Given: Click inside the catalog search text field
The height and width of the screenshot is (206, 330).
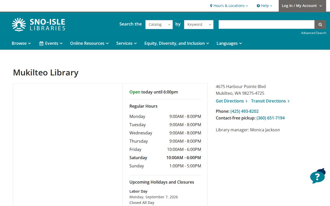Looking at the screenshot, I should click(267, 24).
